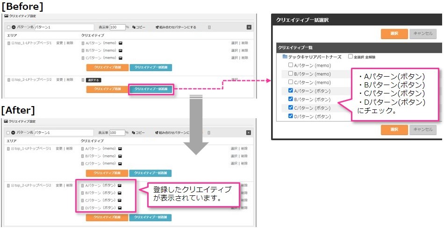Click the パターン名 input field in Before panel
The image size is (444, 229).
point(64,27)
